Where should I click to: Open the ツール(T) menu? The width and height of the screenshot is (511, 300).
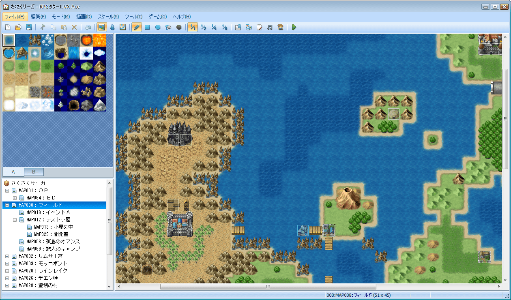pos(133,17)
